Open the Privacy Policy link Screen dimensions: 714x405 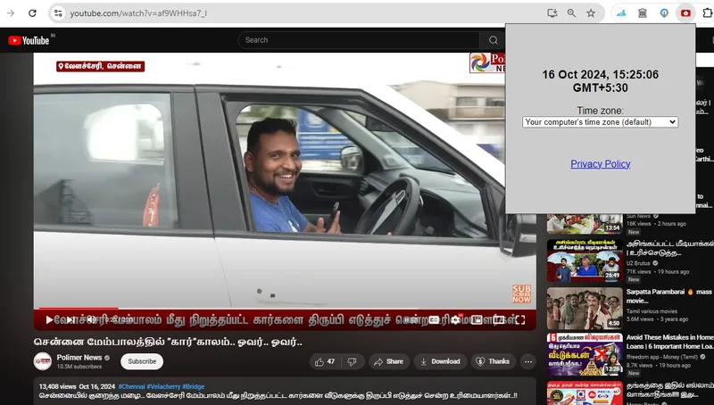tap(600, 164)
